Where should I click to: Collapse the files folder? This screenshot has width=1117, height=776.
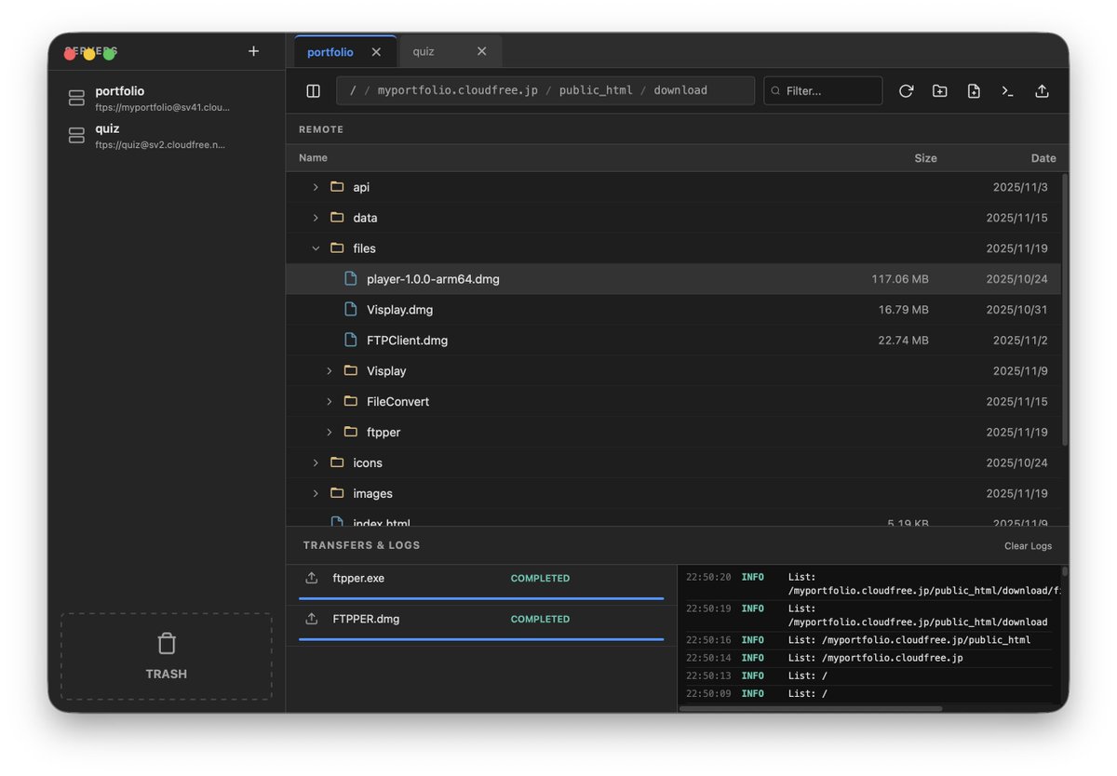click(x=316, y=248)
